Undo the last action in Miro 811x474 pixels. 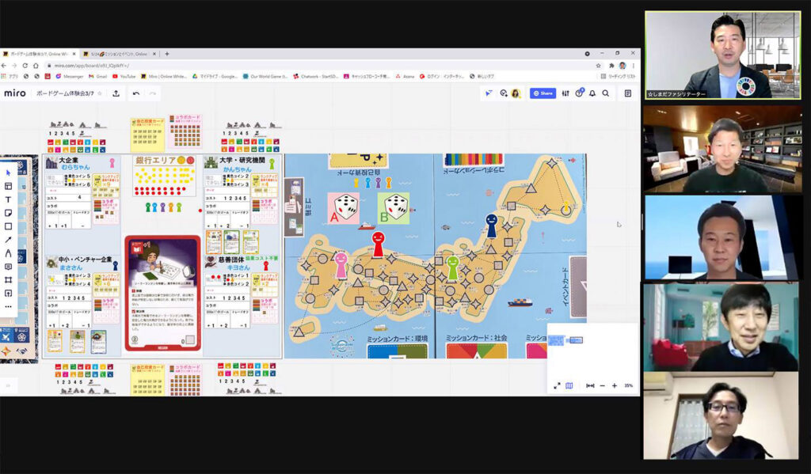136,93
